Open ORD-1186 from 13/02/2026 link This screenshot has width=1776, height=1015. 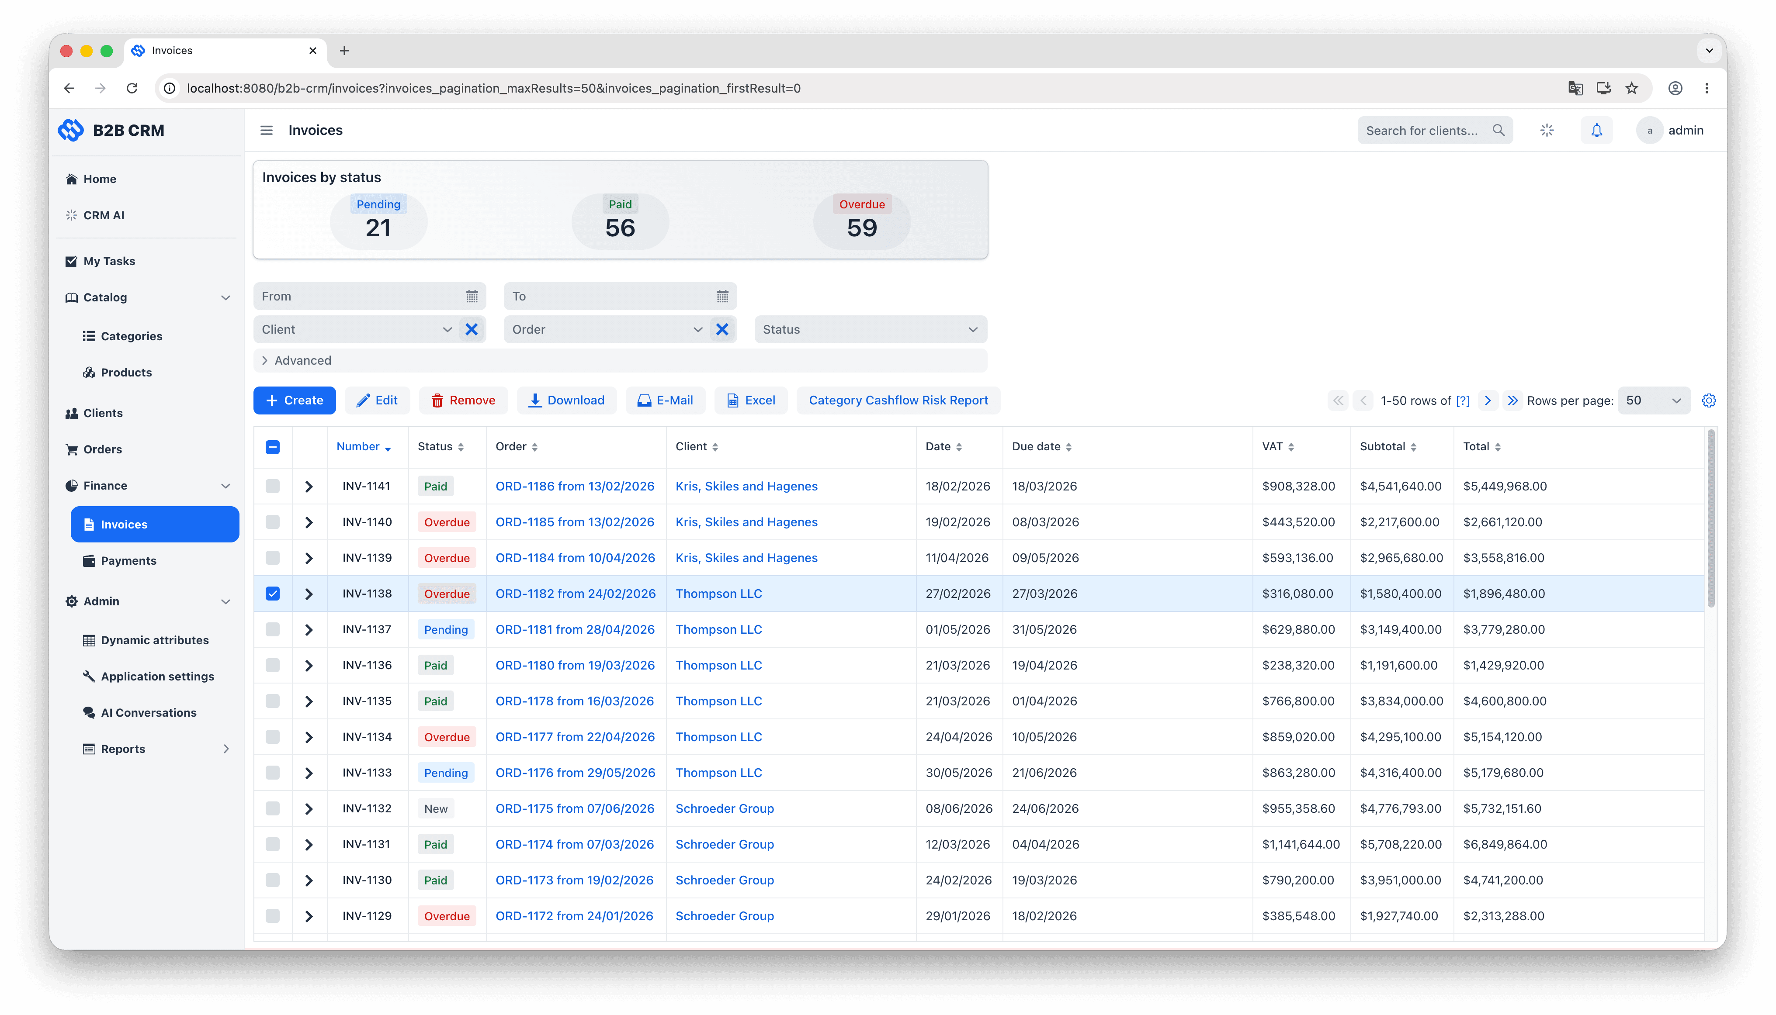(x=575, y=486)
